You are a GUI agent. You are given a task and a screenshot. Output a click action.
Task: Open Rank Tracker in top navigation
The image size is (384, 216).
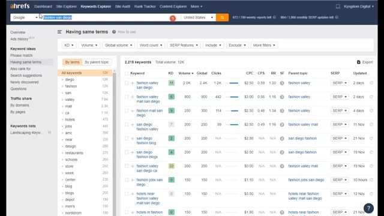(x=145, y=7)
